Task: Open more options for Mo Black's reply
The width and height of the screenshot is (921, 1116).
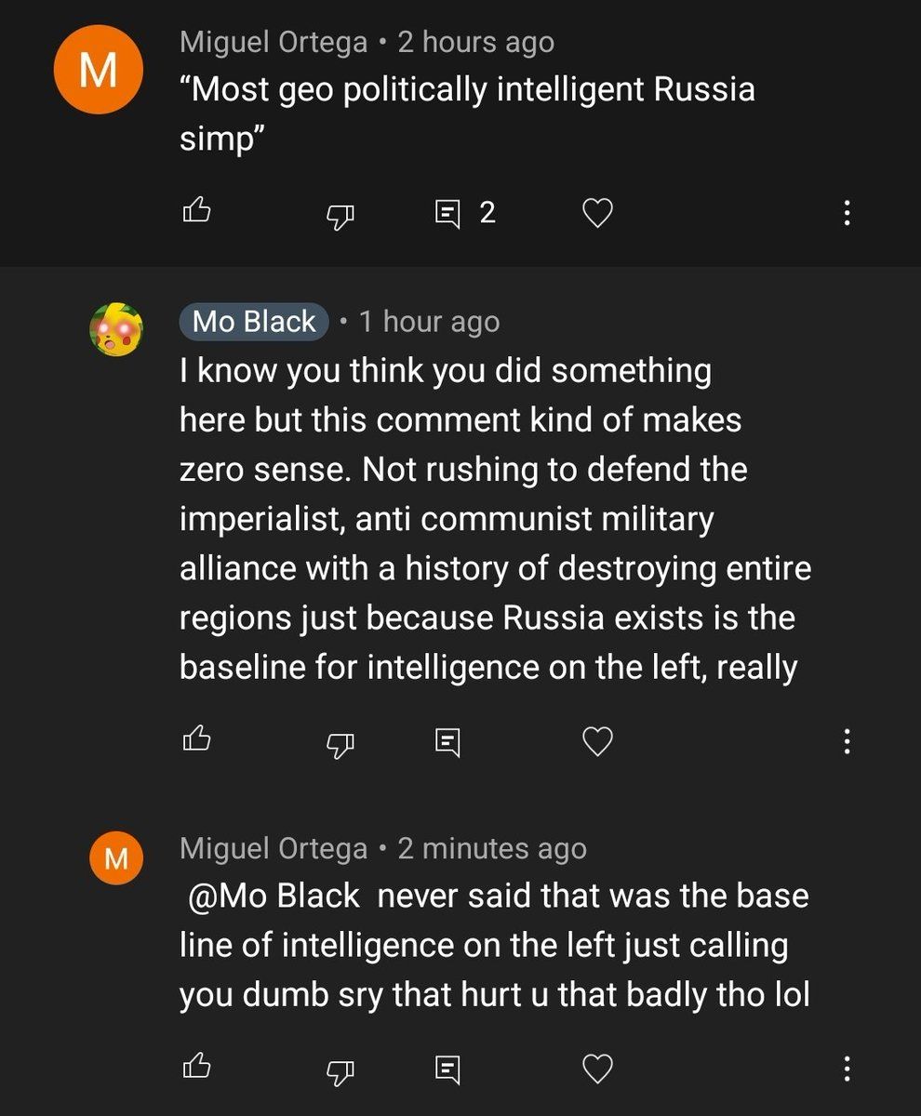Action: click(x=846, y=741)
